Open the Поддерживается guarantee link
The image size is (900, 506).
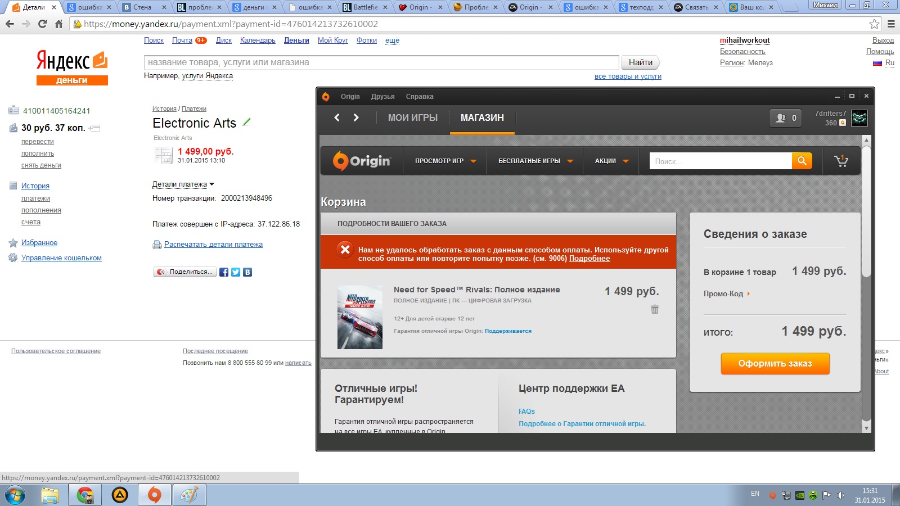(x=508, y=331)
